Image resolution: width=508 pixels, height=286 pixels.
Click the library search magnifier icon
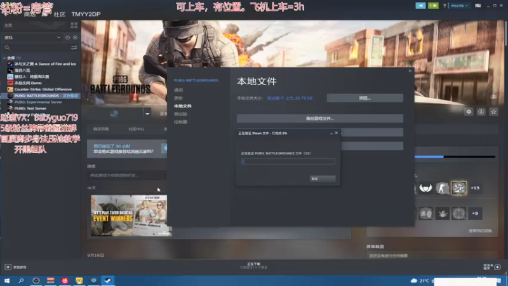click(7, 48)
